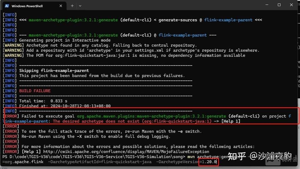Click the 'Generating project in Interactive mode' line
Image resolution: width=300 pixels, height=169 pixels.
[65, 40]
